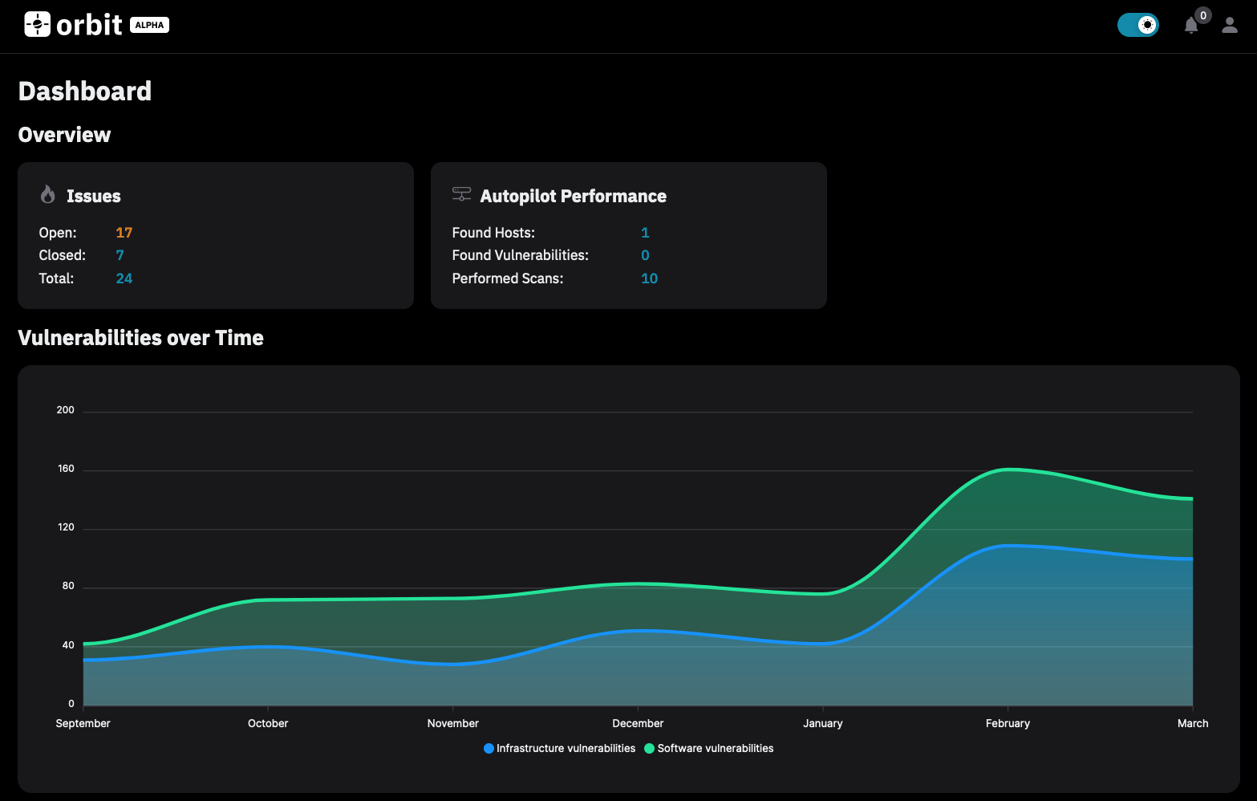Viewport: 1257px width, 801px height.
Task: Click the orbit logo icon
Action: pos(37,25)
